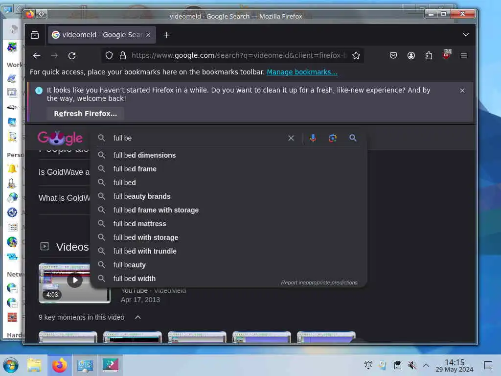Expand the Is GoldWave question

pyautogui.click(x=64, y=172)
